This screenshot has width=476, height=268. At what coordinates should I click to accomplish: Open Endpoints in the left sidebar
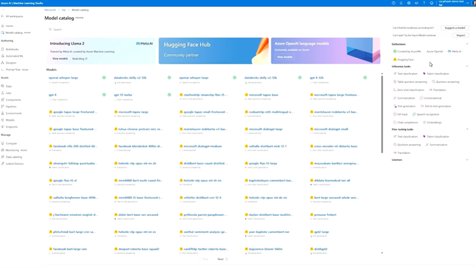pos(9,126)
